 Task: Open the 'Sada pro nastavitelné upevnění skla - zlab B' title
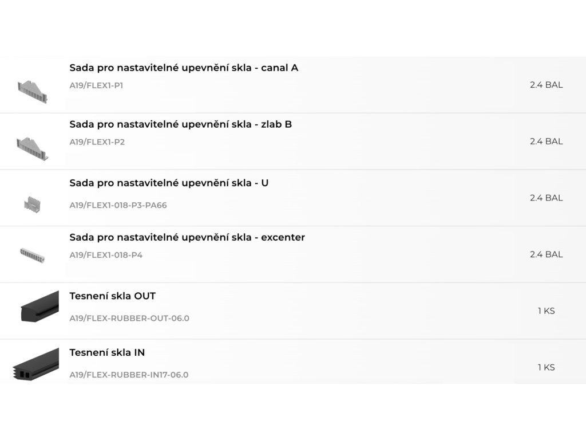[x=180, y=124]
